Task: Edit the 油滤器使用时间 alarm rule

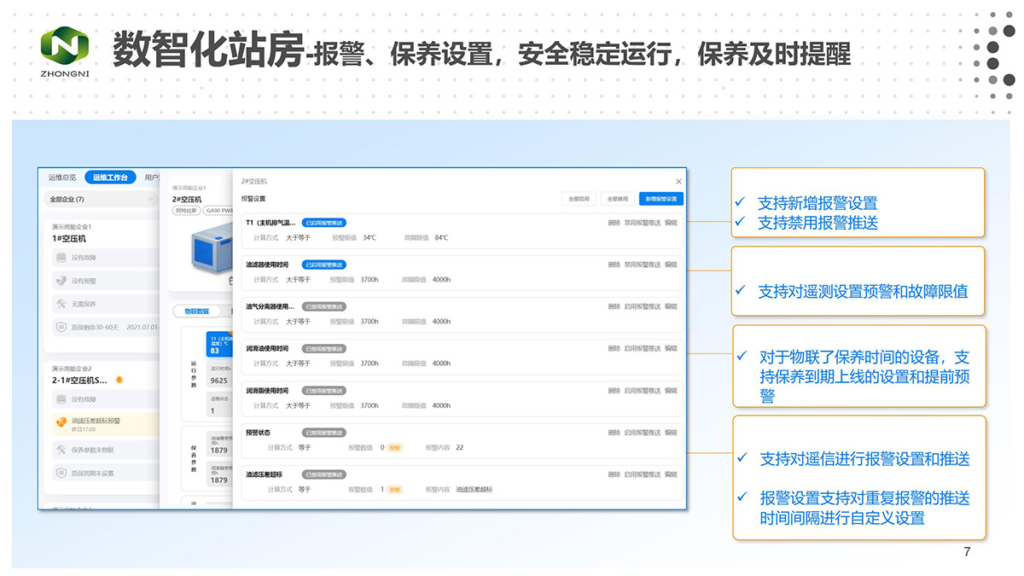Action: [x=671, y=265]
